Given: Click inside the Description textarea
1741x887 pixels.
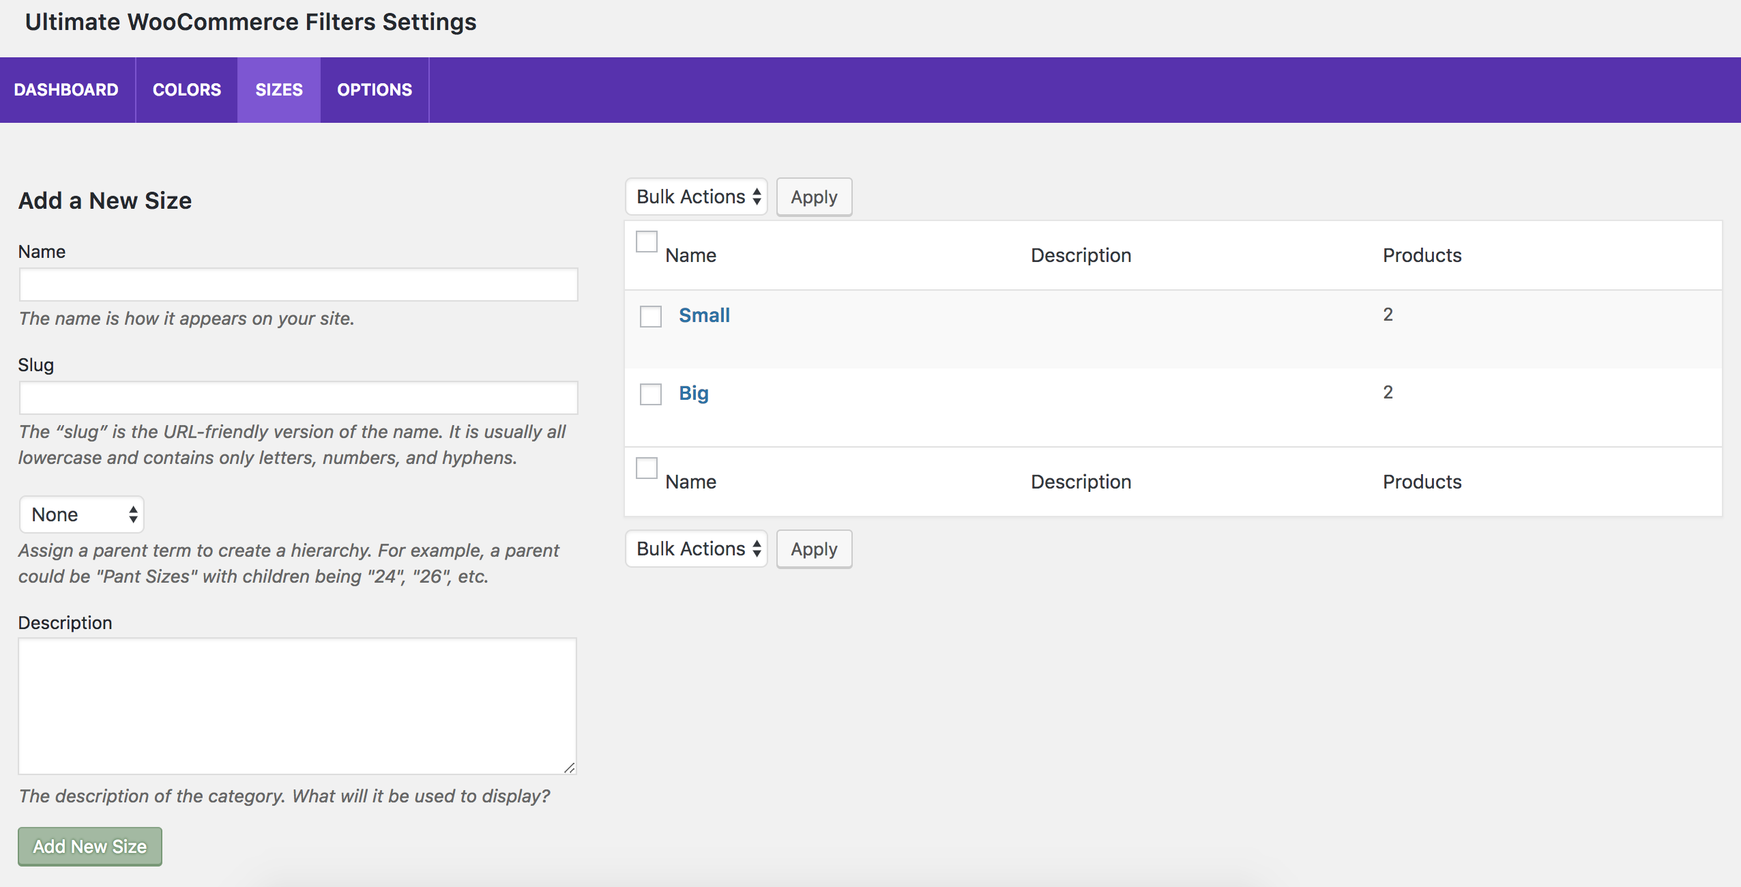Looking at the screenshot, I should pyautogui.click(x=297, y=706).
